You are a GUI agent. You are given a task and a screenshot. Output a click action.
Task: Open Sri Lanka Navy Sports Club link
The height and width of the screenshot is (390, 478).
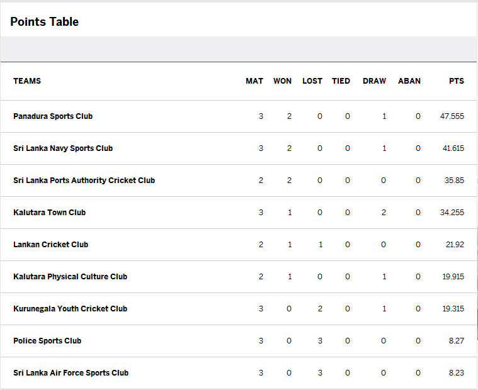pyautogui.click(x=63, y=148)
